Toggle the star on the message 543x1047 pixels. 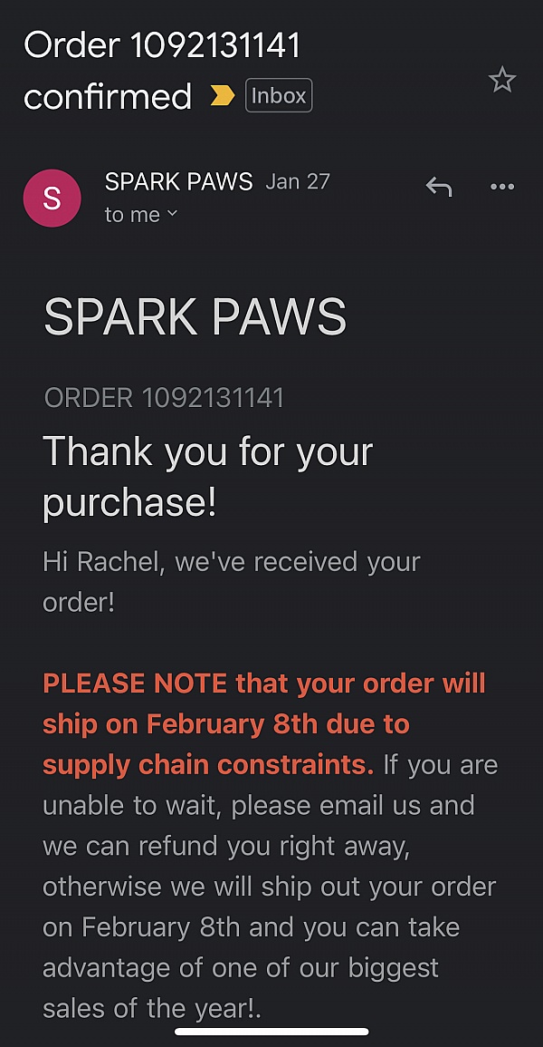(501, 81)
